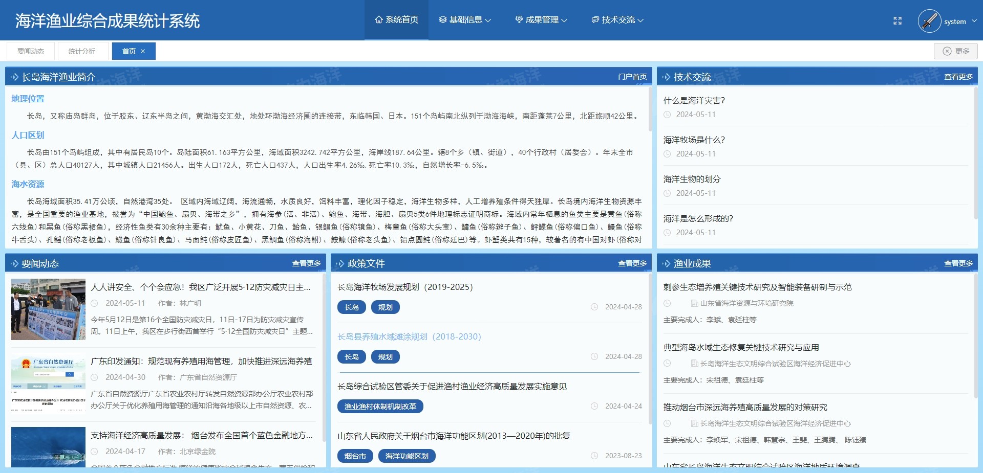The height and width of the screenshot is (473, 983).
Task: Click the chat icon beside 技术交流
Action: pos(594,20)
